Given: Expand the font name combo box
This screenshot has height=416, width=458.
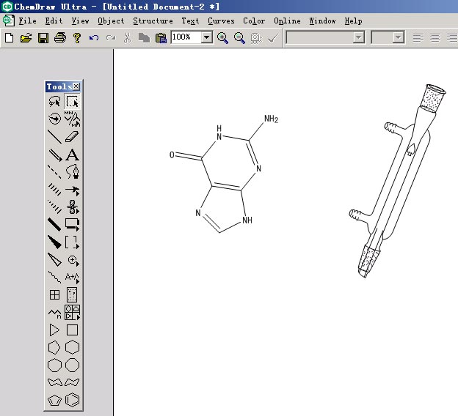Looking at the screenshot, I should [359, 37].
